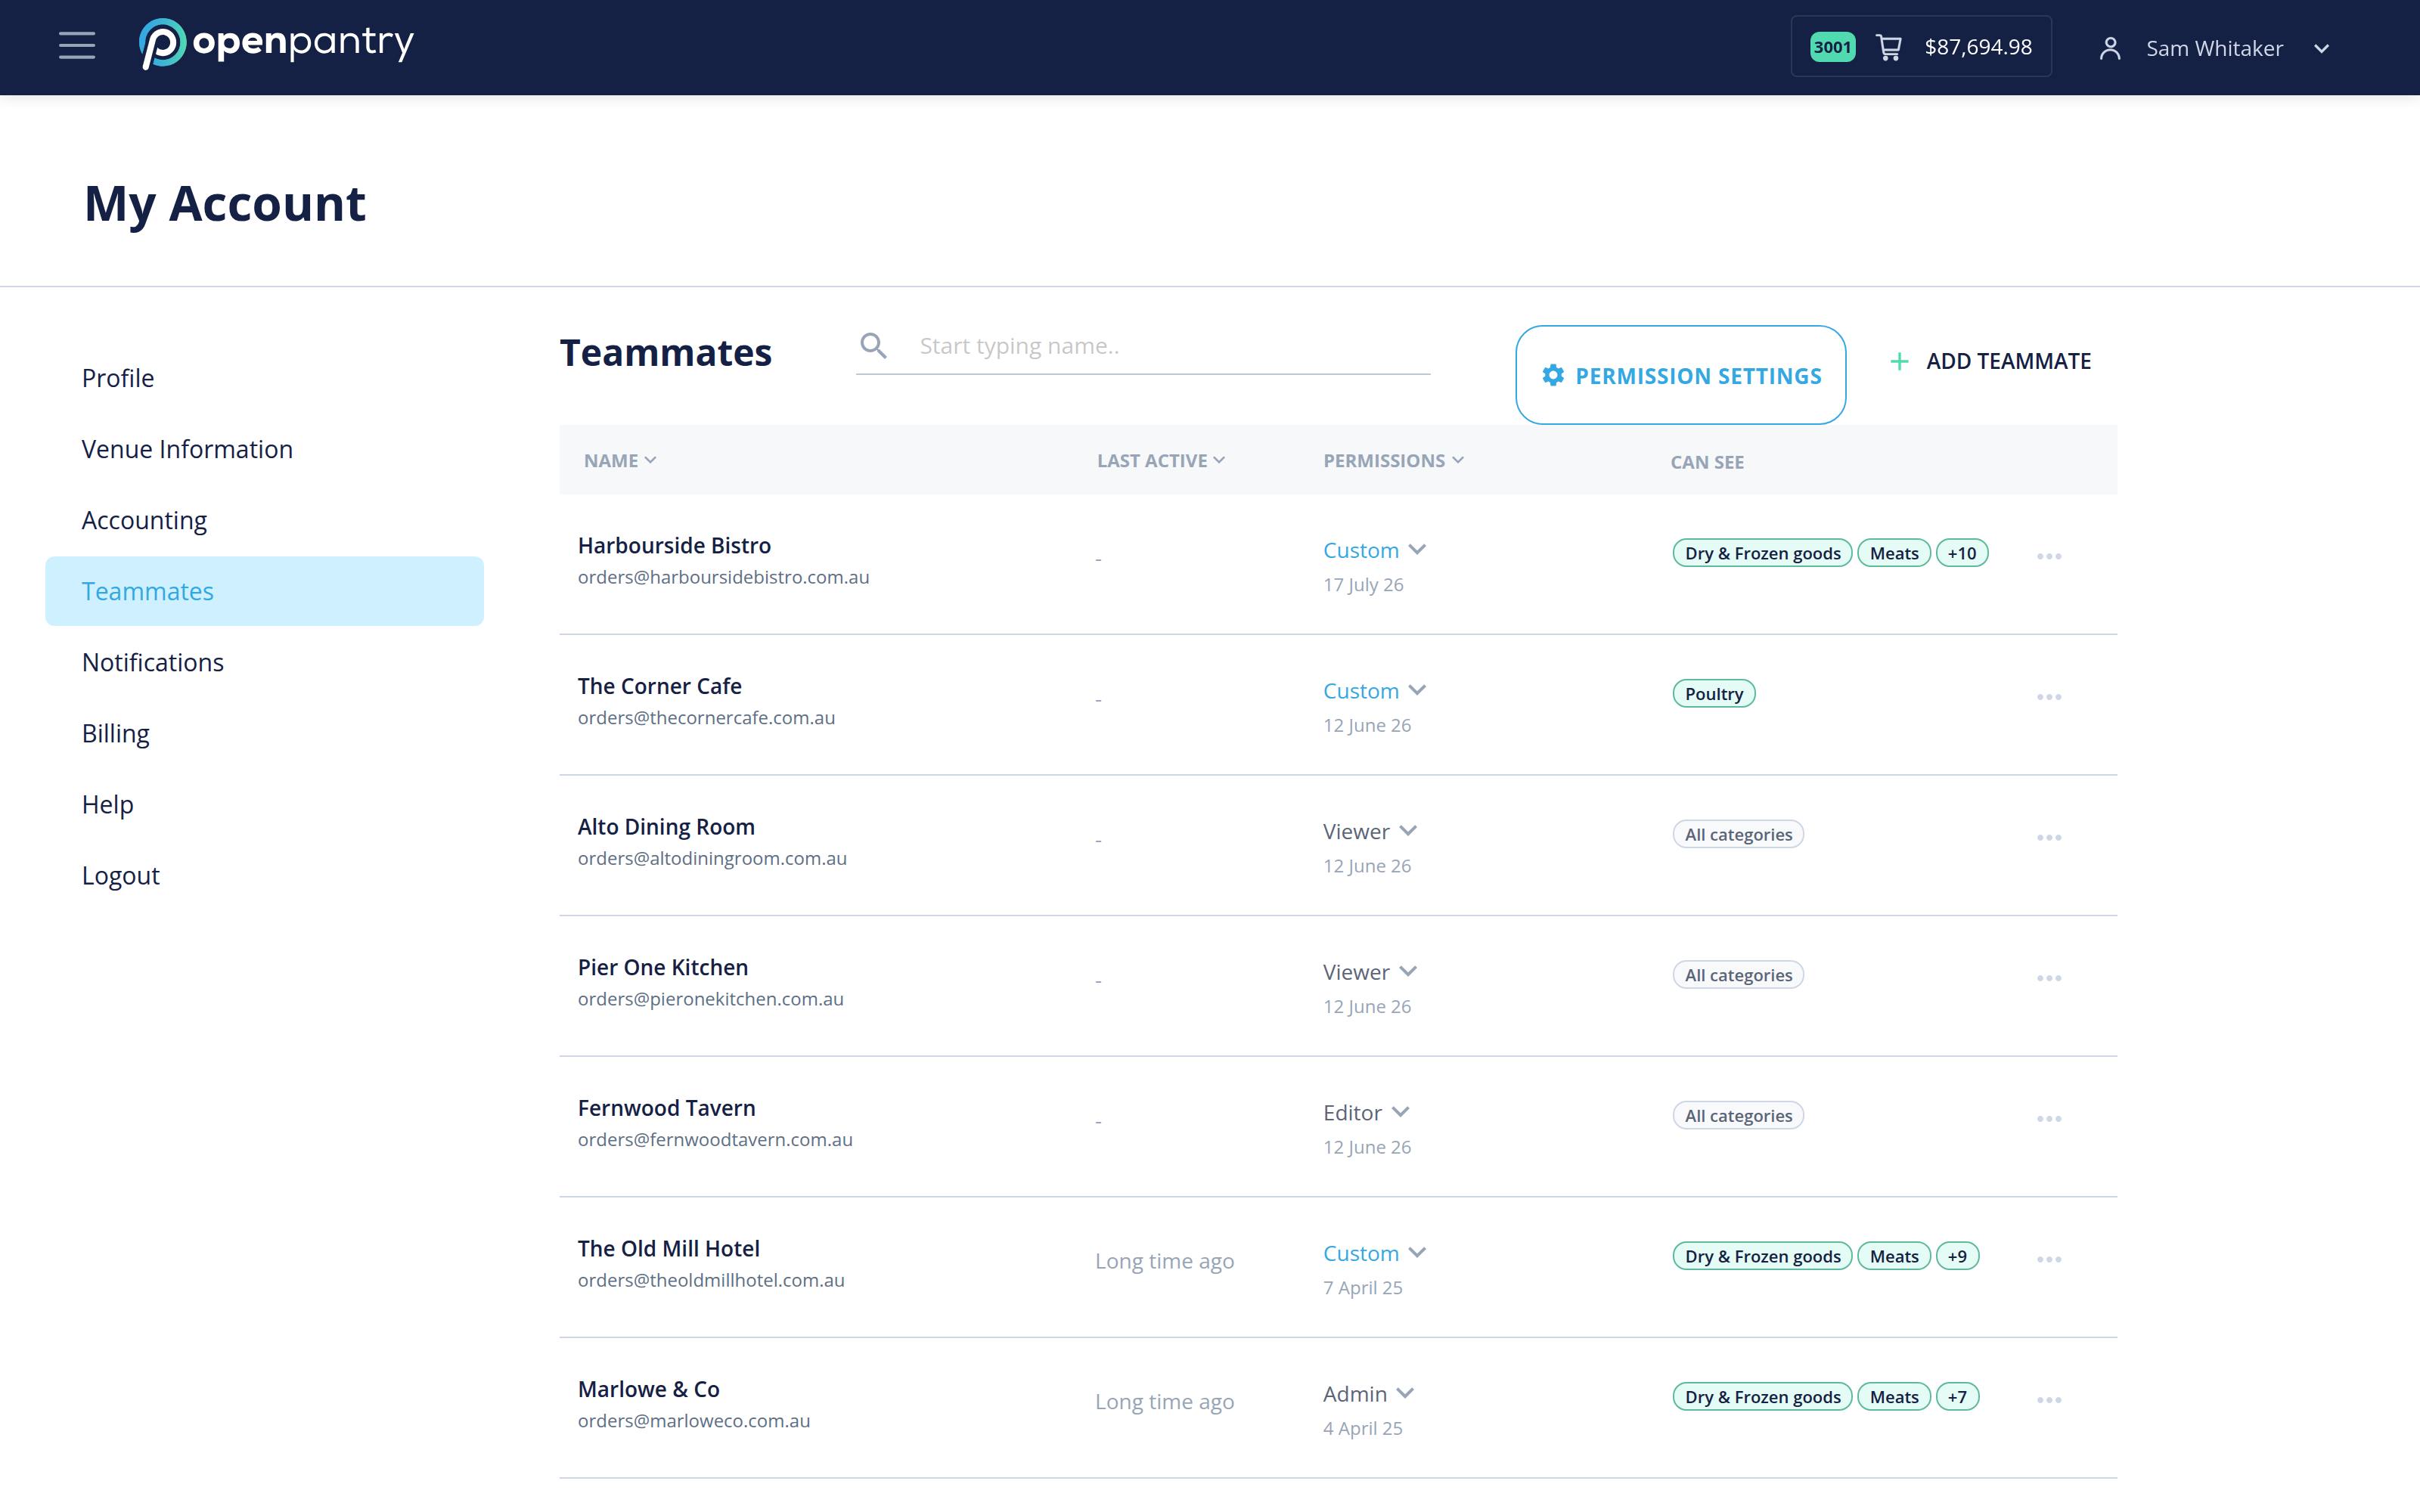Screen dimensions: 2420x1512
Task: Click The Old Mill Hotel's Dry & Frozen goods tag
Action: [1762, 1256]
